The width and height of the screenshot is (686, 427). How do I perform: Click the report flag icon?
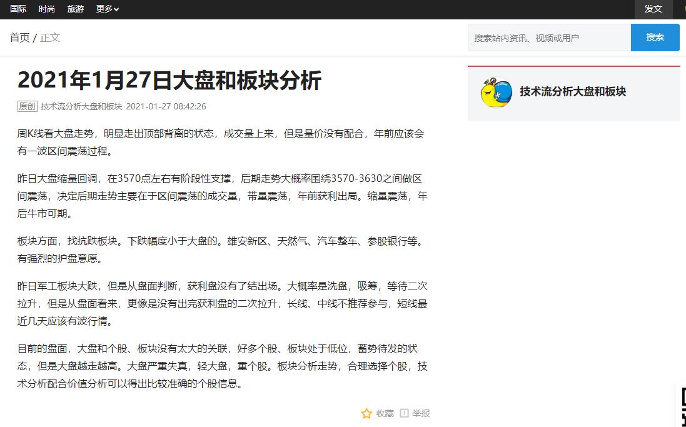[404, 413]
